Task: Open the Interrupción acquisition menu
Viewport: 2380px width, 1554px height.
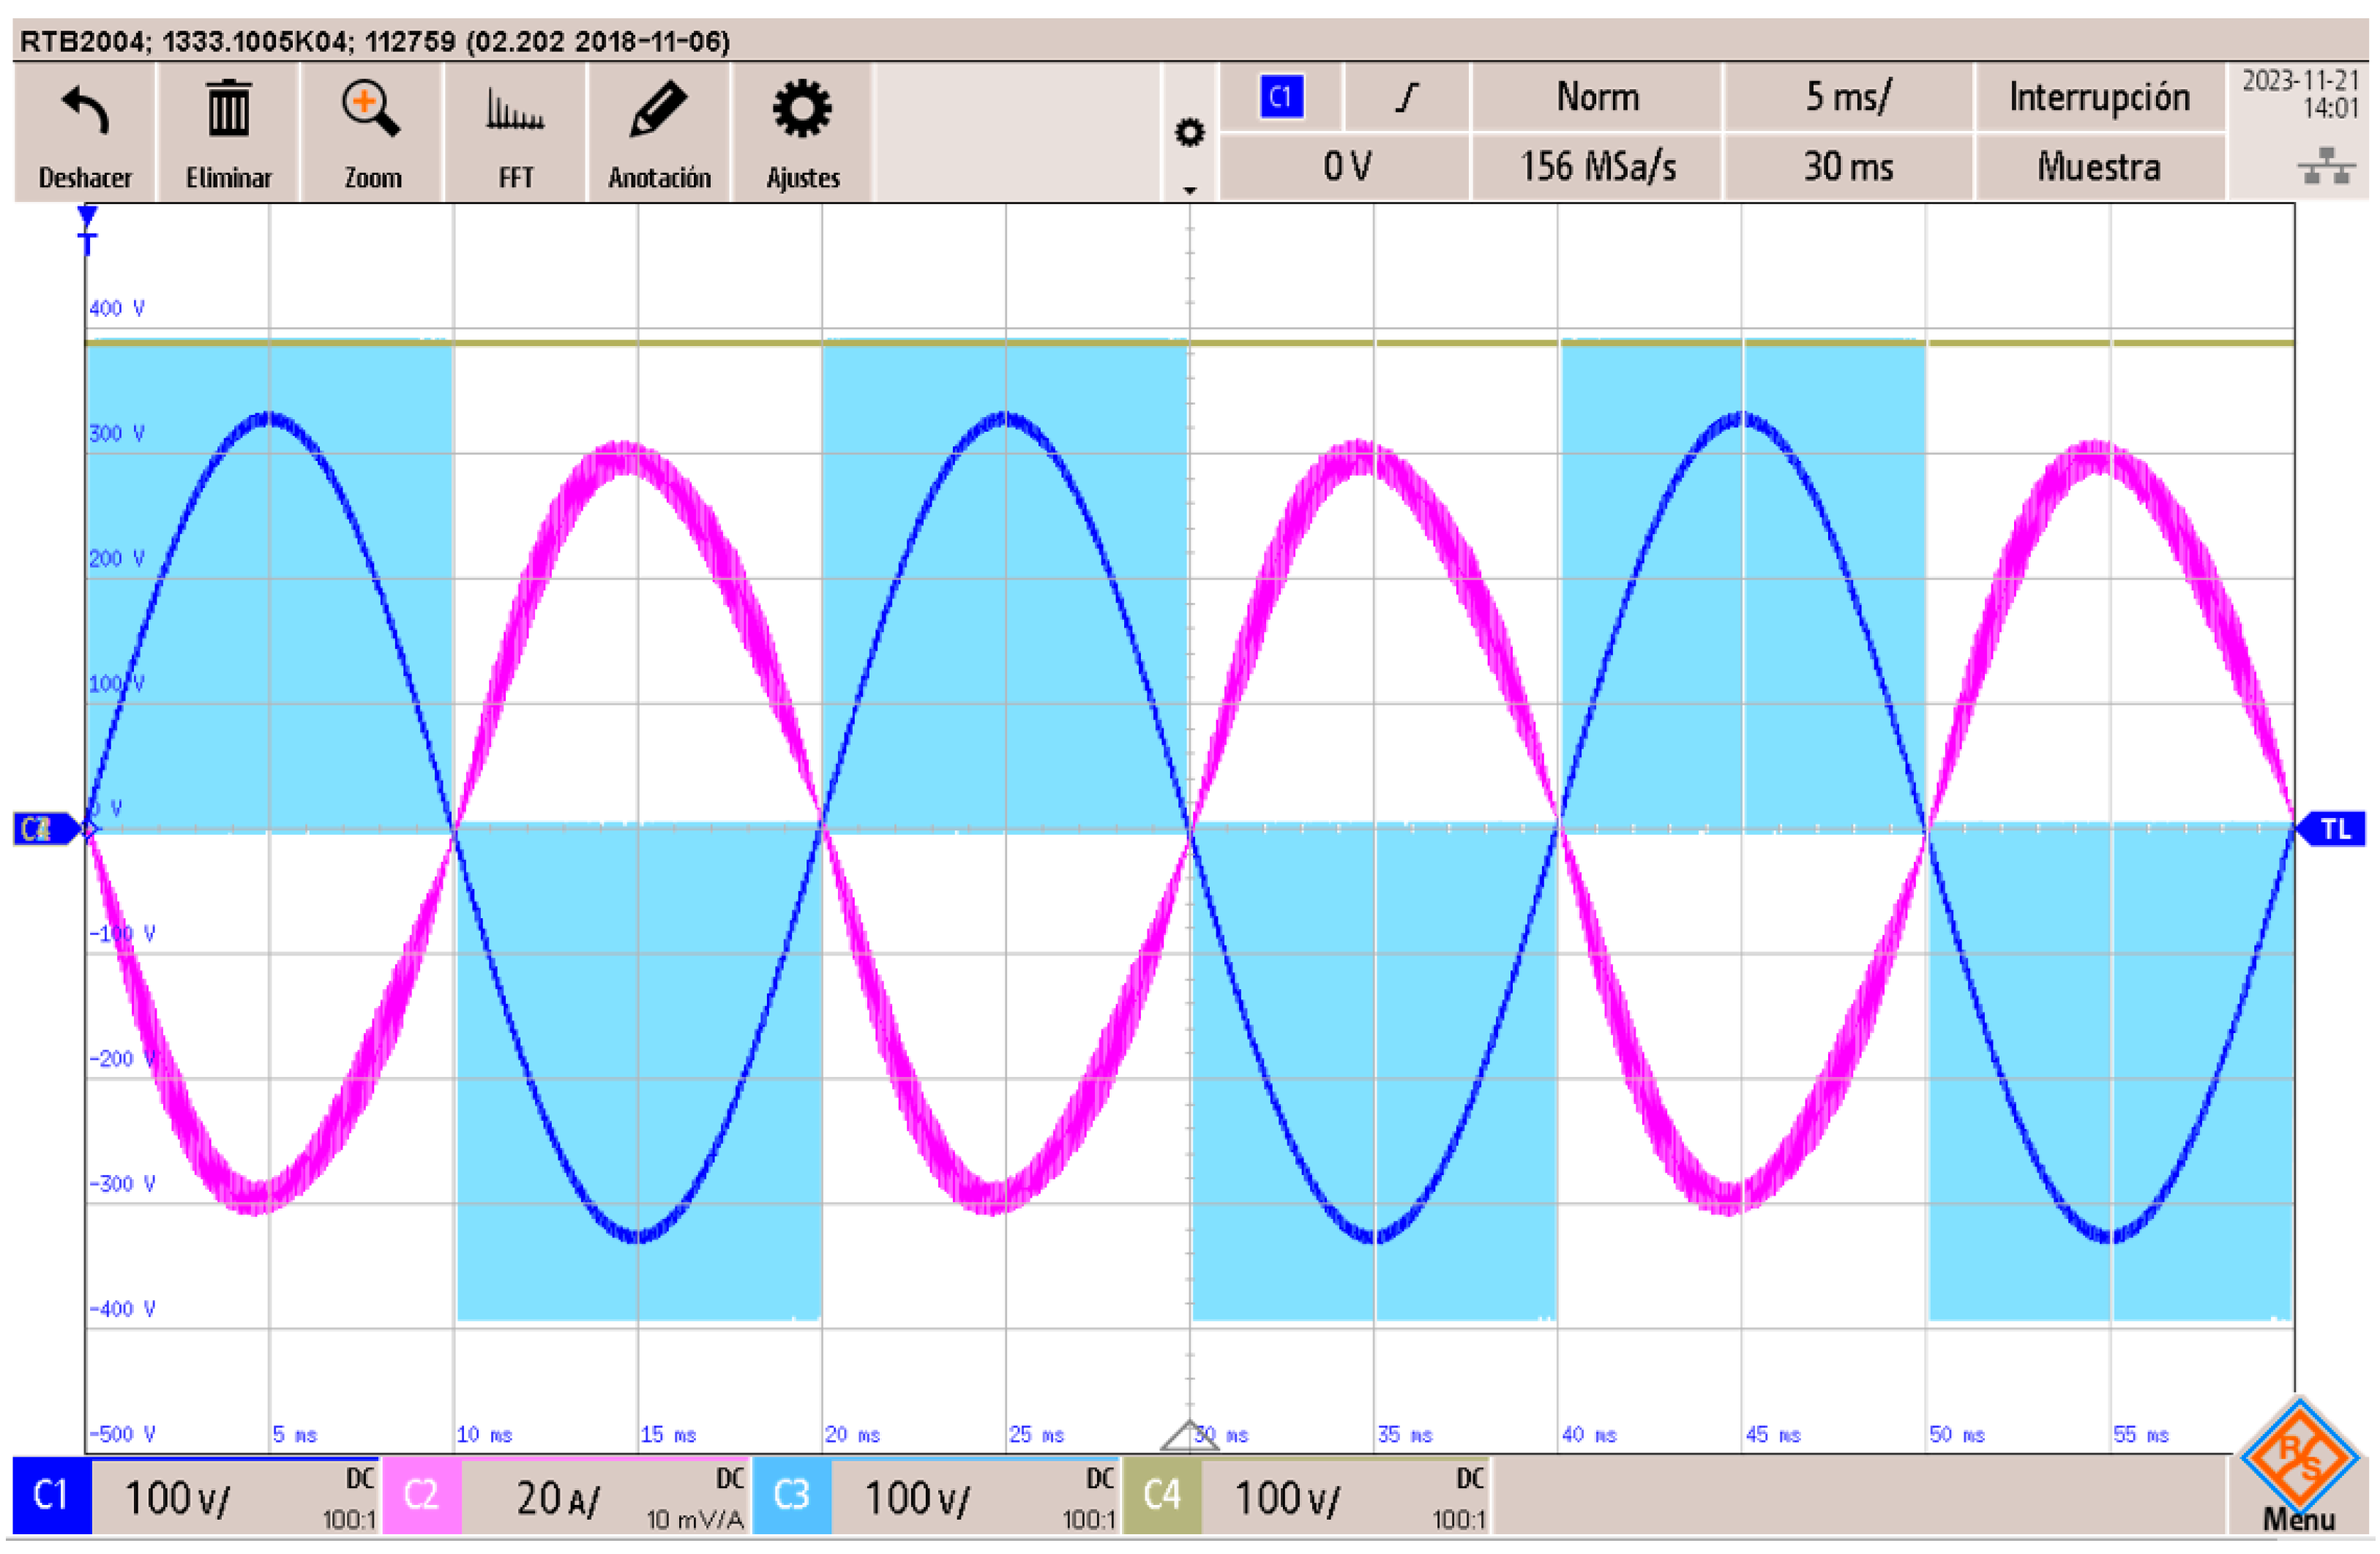Action: pos(2099,97)
